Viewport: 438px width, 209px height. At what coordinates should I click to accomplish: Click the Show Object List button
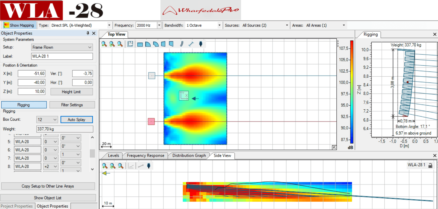[x=48, y=198]
